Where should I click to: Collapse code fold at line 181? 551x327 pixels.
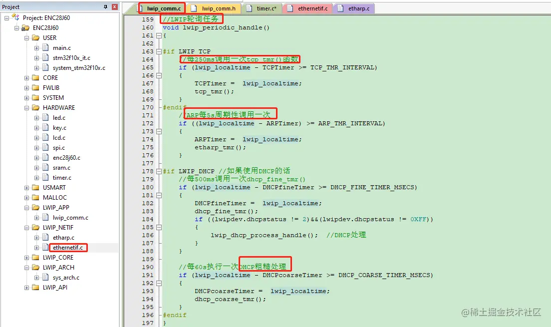pos(159,196)
